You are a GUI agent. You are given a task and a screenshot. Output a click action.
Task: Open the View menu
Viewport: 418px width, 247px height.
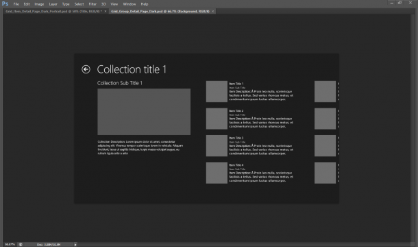(114, 4)
